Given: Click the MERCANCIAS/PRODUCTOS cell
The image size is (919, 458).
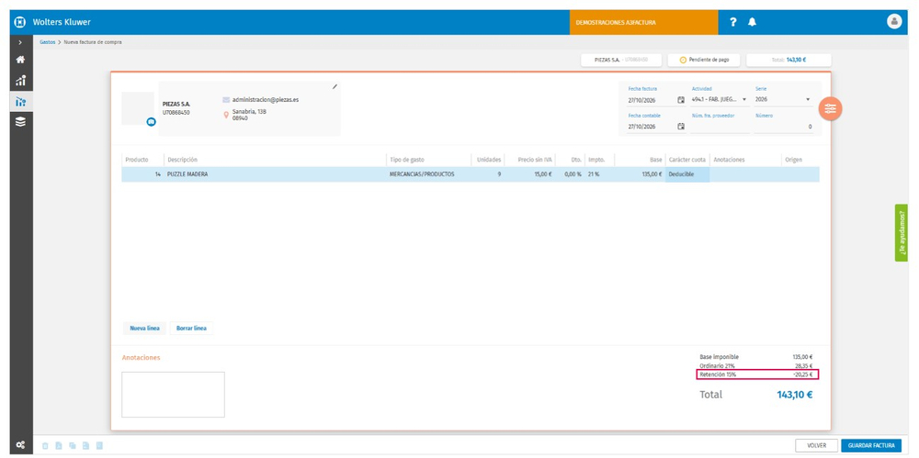Looking at the screenshot, I should pos(429,174).
